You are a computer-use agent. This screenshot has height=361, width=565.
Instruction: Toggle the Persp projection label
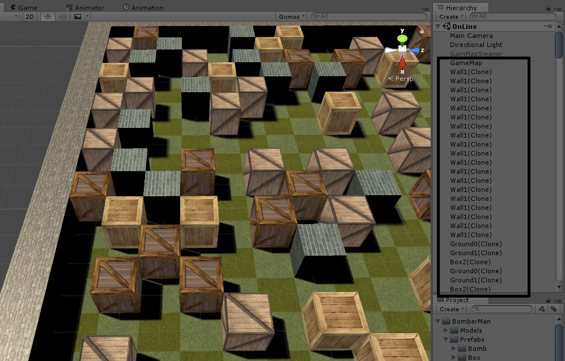click(401, 79)
